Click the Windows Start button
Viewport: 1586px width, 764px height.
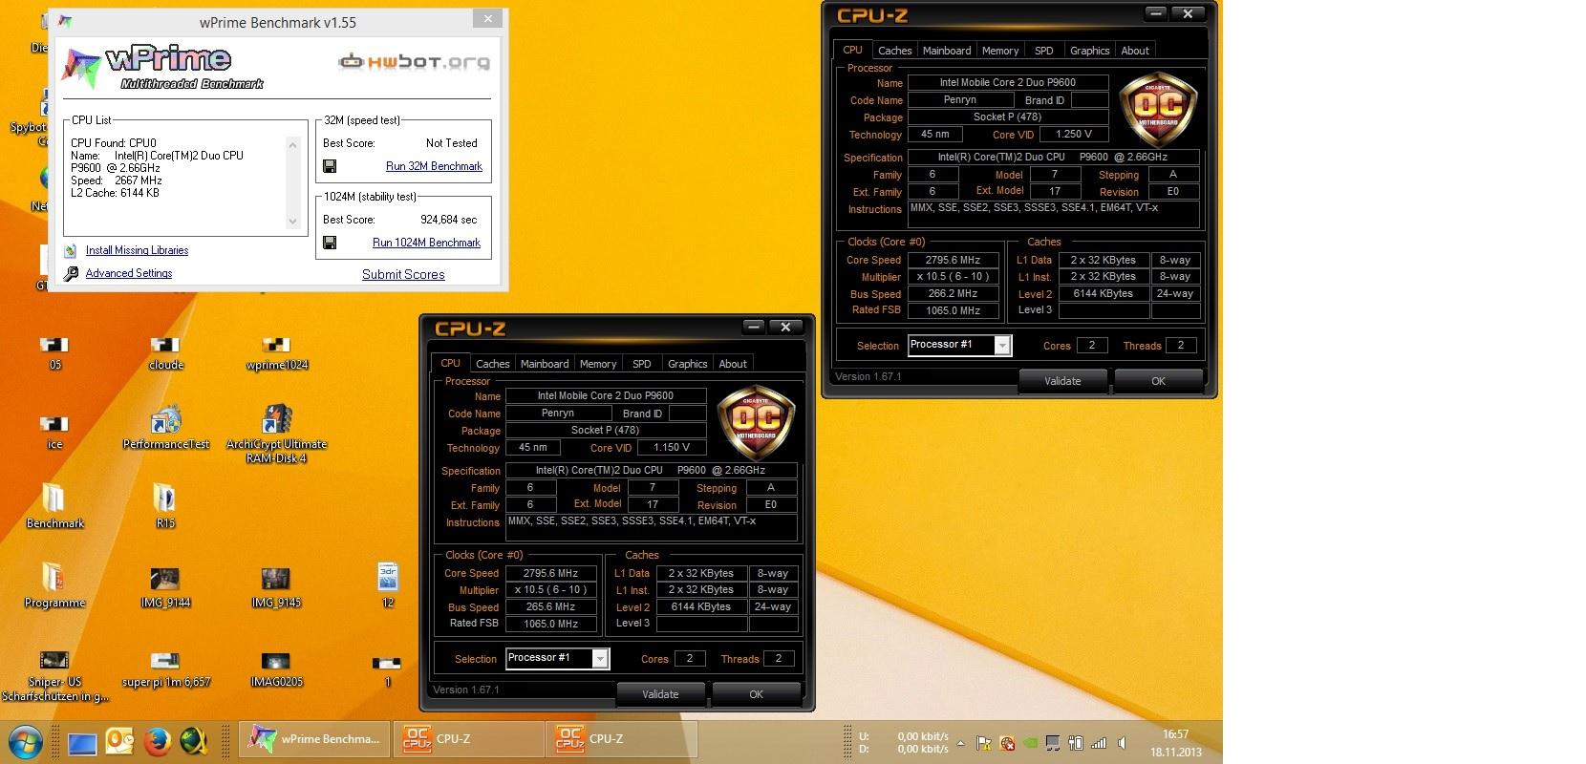24,741
